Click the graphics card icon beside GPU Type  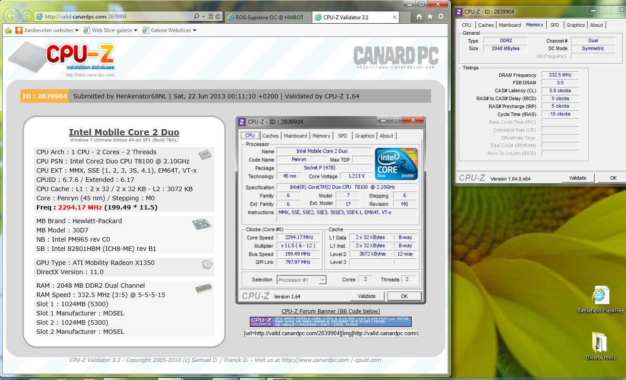point(207,264)
